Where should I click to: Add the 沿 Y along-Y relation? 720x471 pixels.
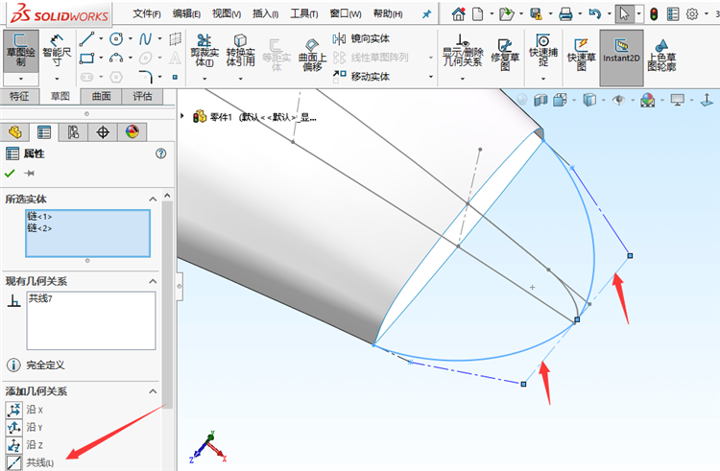point(24,427)
